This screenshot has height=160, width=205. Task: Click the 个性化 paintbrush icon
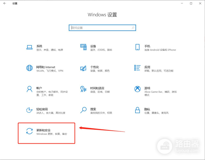tap(83, 68)
